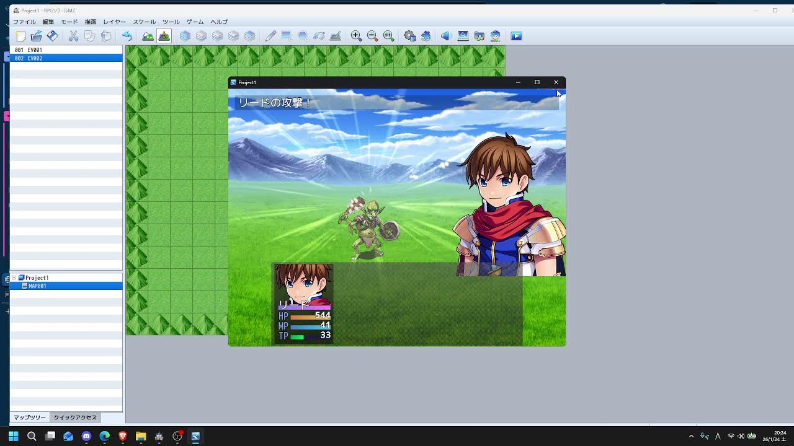The image size is (794, 446).
Task: Click the Save Project toolbar icon
Action: click(x=53, y=36)
